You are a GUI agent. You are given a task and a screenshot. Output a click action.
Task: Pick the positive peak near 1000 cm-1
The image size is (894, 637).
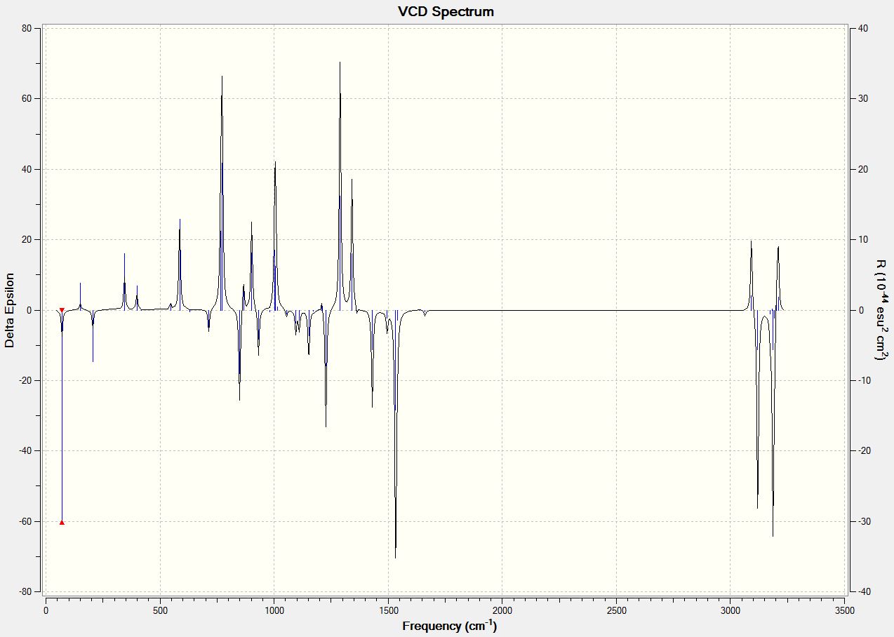click(275, 163)
